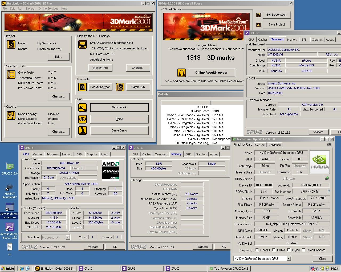Click Edit Description button
The image size is (341, 272).
point(277,15)
